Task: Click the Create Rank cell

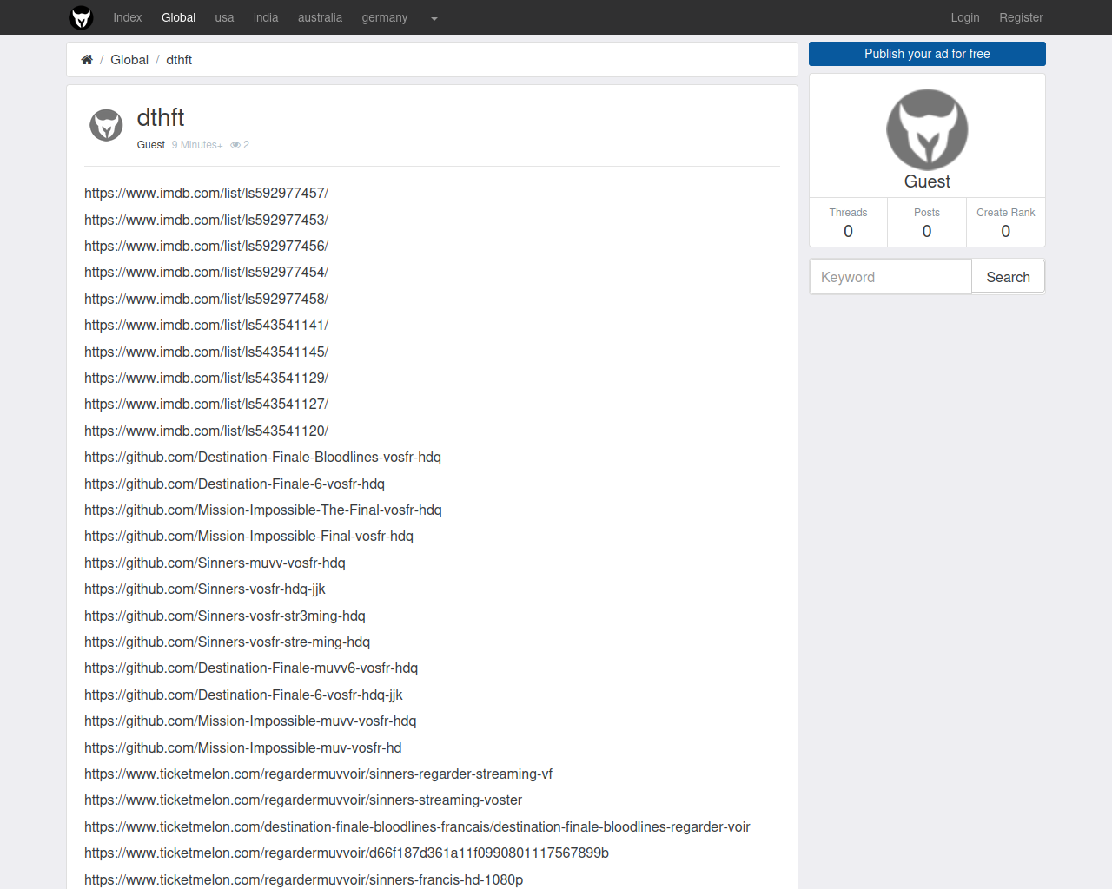Action: click(x=1006, y=222)
